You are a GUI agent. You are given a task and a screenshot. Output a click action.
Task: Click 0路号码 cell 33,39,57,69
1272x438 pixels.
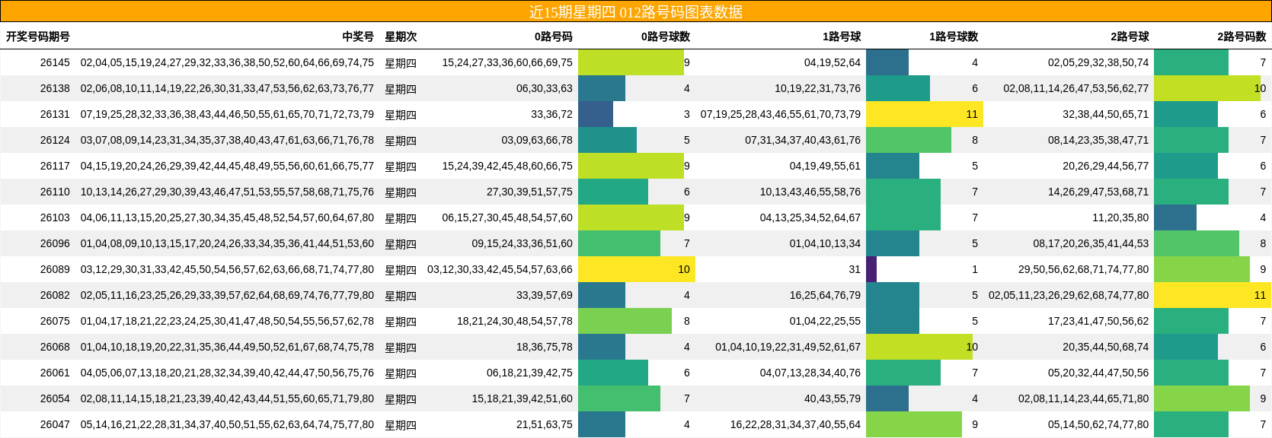tap(545, 295)
